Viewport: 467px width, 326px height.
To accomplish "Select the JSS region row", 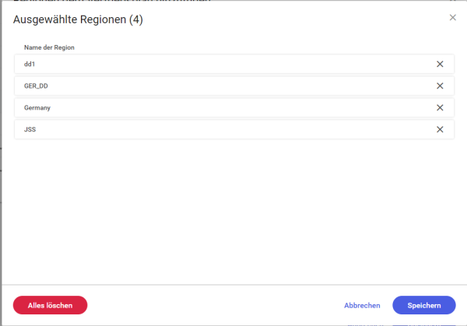I will click(x=234, y=130).
